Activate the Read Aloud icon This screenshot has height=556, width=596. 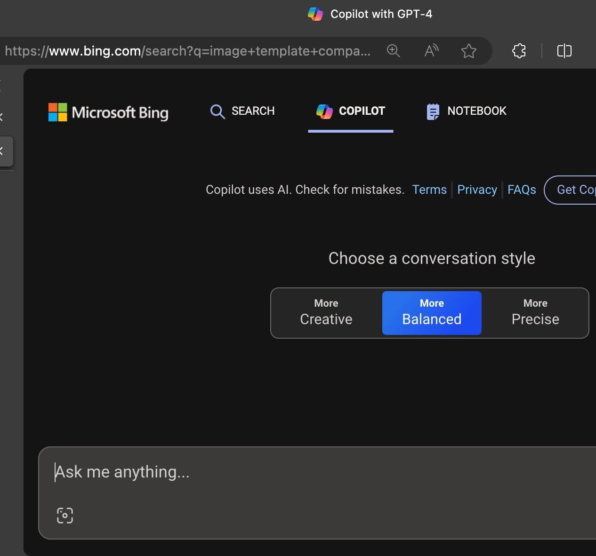(431, 51)
